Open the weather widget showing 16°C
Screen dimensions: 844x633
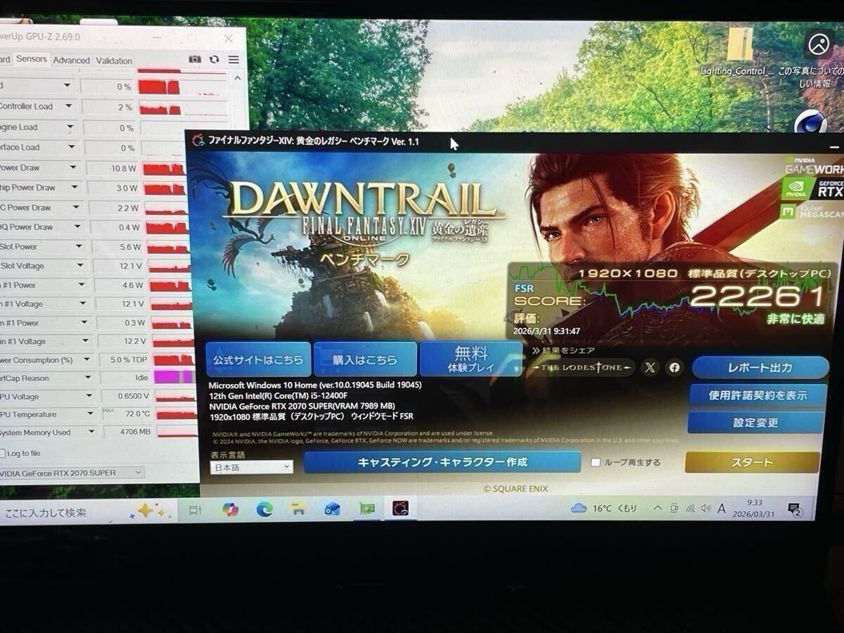(x=604, y=508)
